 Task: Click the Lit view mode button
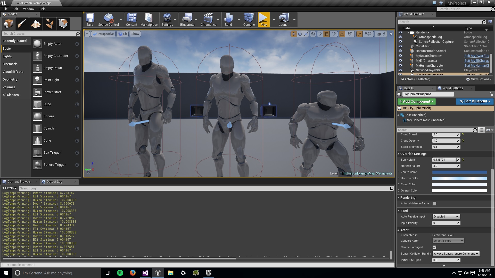[x=123, y=34]
